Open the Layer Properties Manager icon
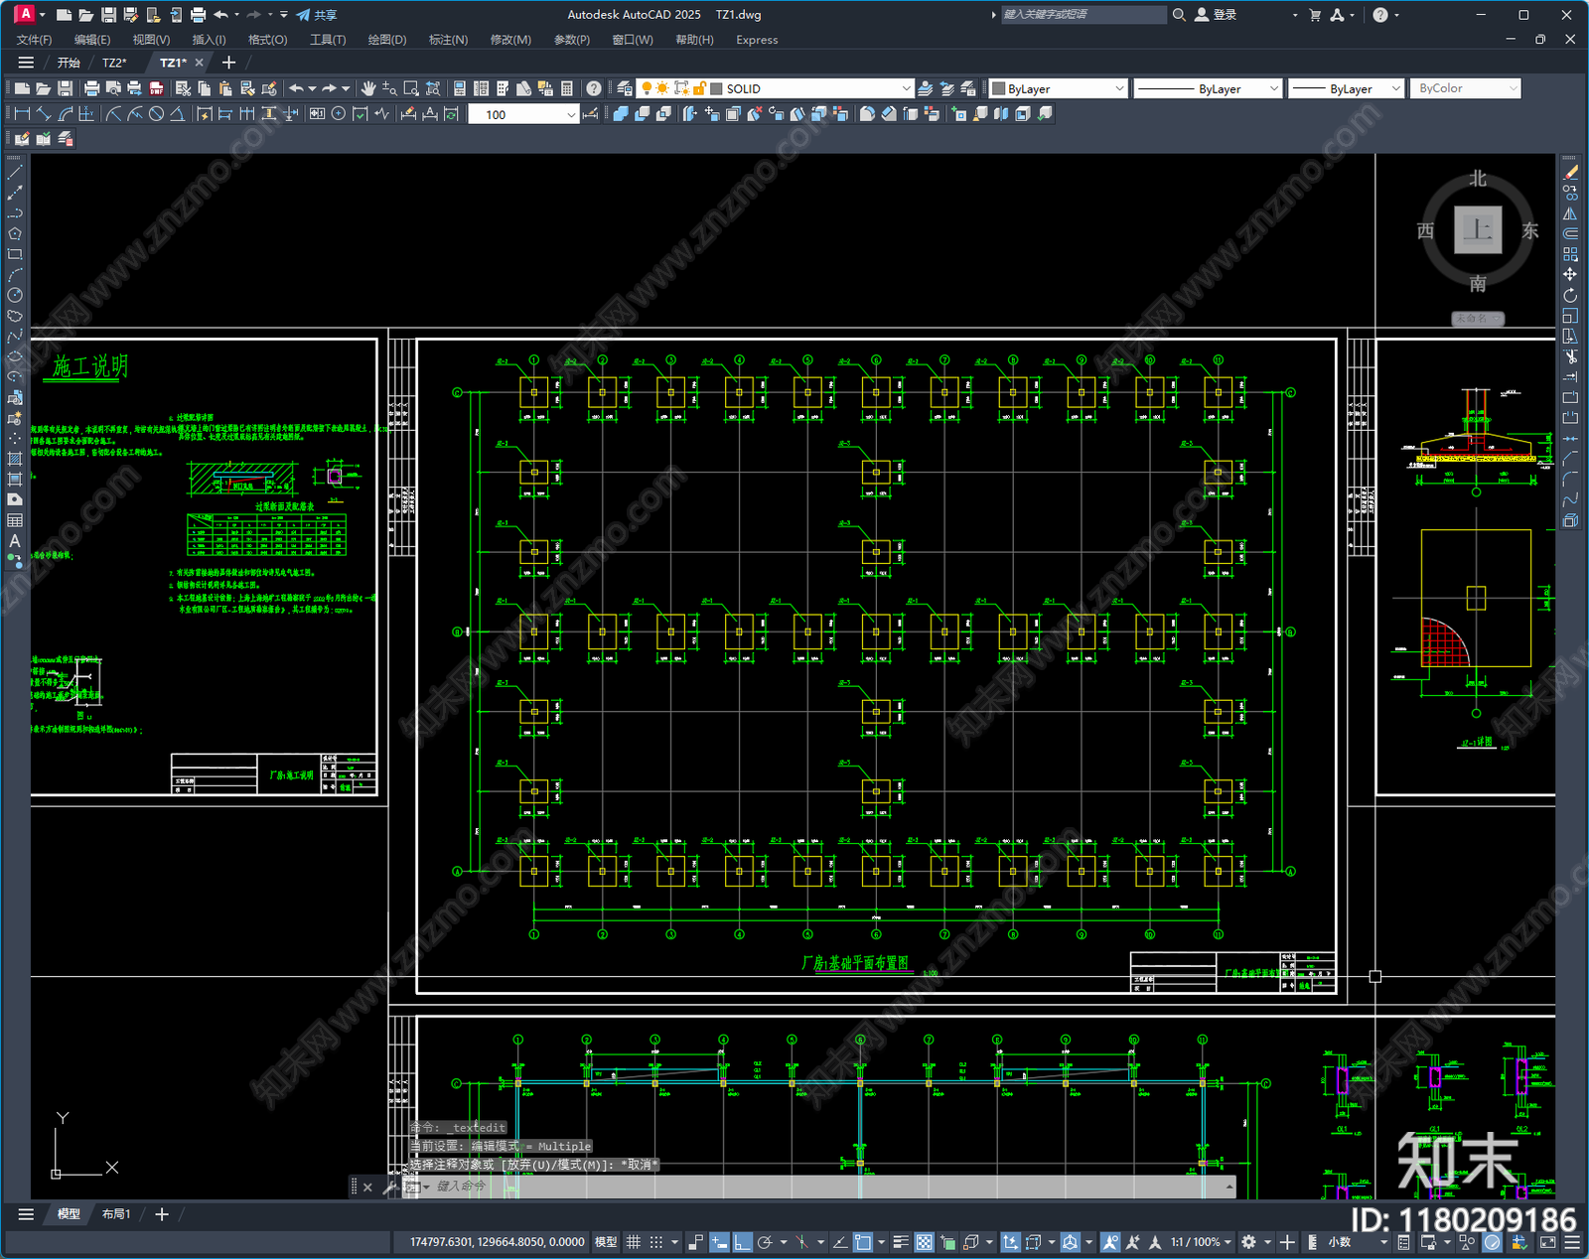Screen dimensions: 1589x1259 [624, 88]
